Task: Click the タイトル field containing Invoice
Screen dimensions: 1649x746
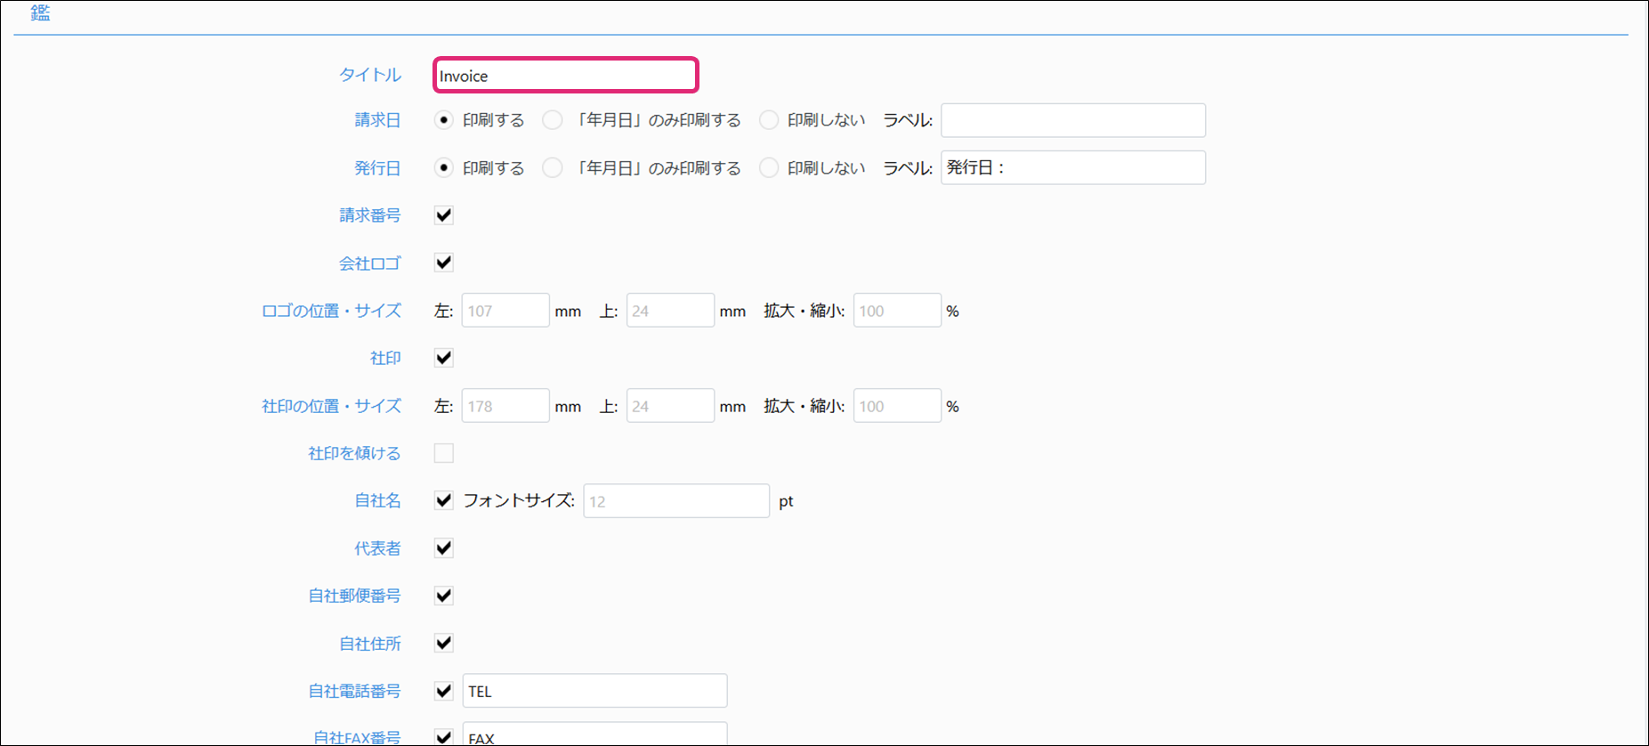Action: [x=565, y=76]
